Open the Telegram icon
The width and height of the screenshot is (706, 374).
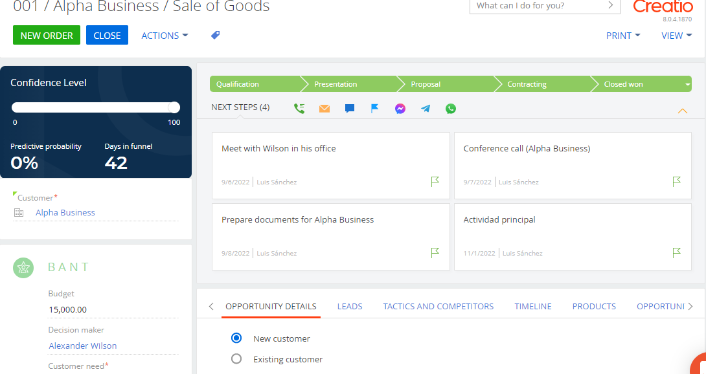click(x=426, y=109)
